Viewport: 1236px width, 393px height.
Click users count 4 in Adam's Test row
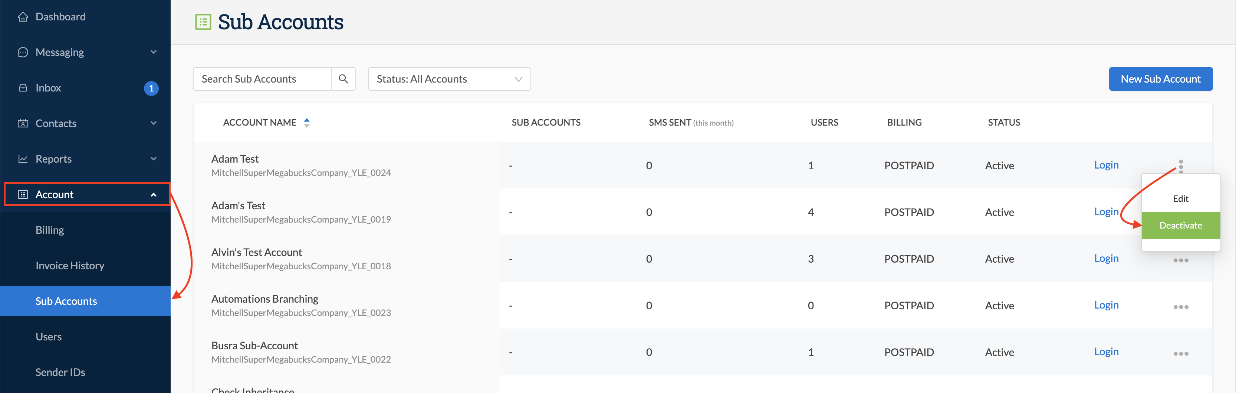point(811,212)
